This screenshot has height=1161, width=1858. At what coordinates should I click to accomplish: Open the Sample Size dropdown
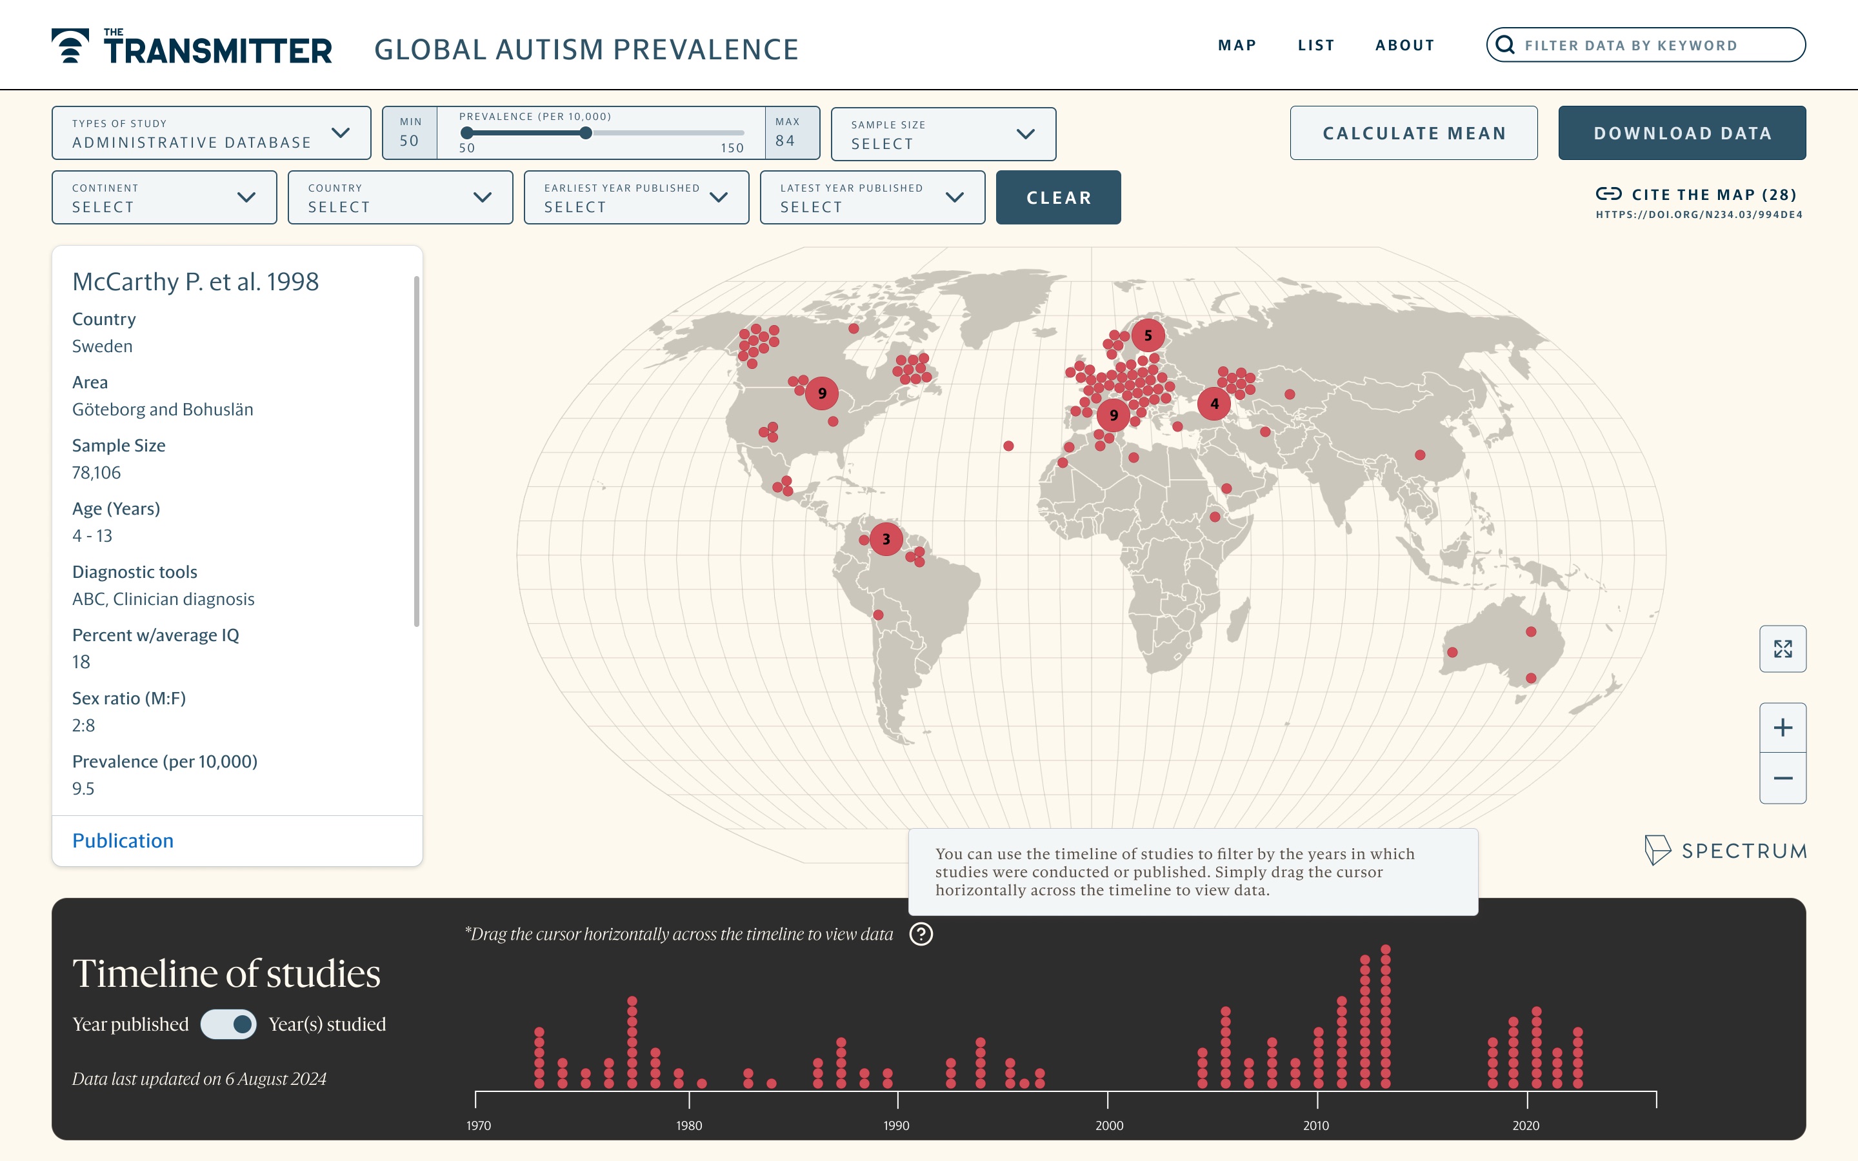click(943, 134)
